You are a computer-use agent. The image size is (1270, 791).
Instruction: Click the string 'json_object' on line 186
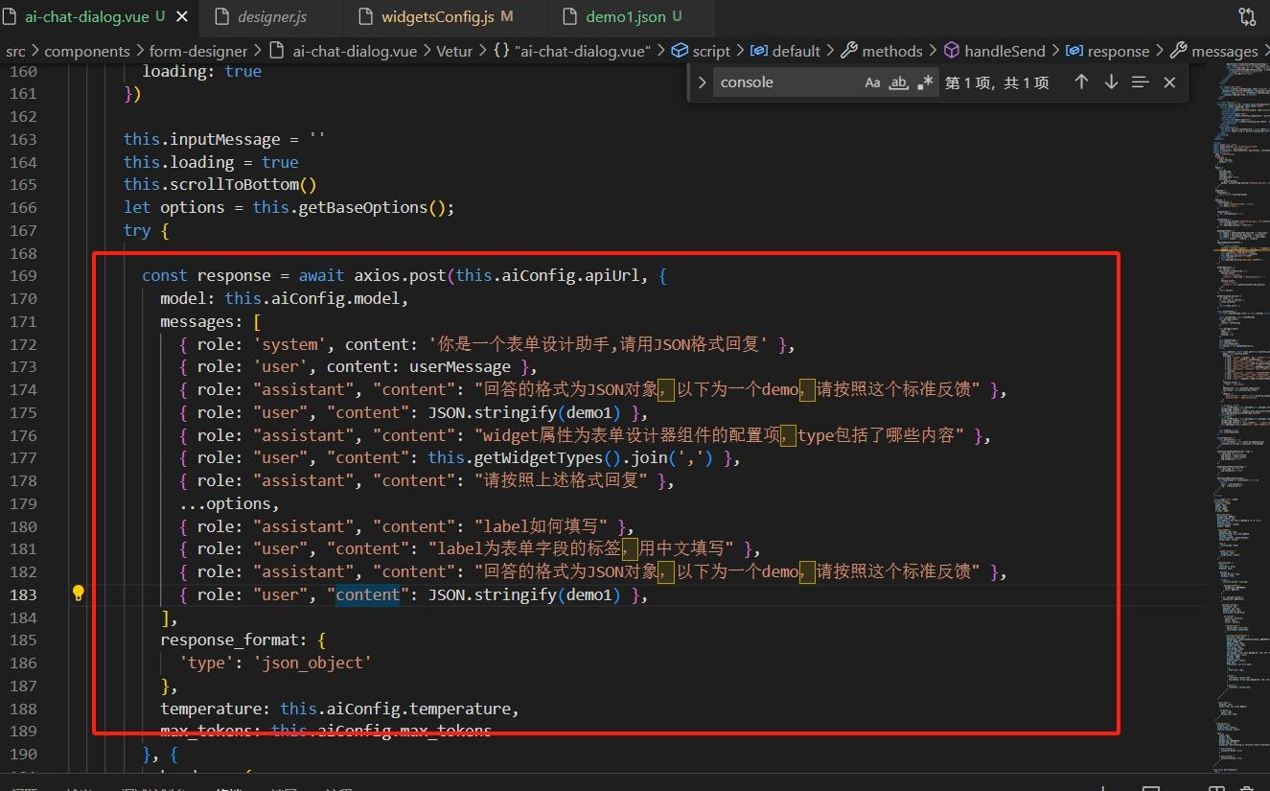pos(312,663)
